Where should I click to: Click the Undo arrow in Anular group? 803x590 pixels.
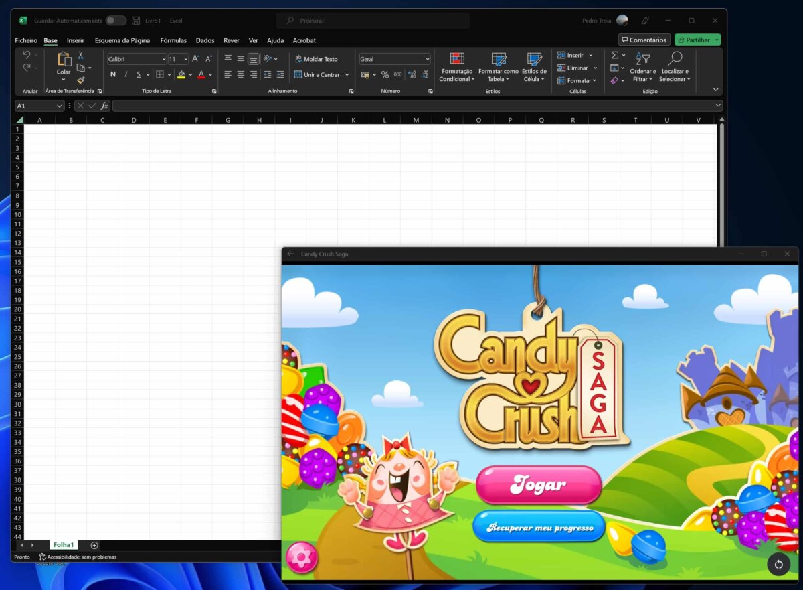click(x=27, y=55)
